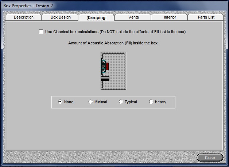Open the Interior tab
The image size is (229, 167).
click(170, 17)
